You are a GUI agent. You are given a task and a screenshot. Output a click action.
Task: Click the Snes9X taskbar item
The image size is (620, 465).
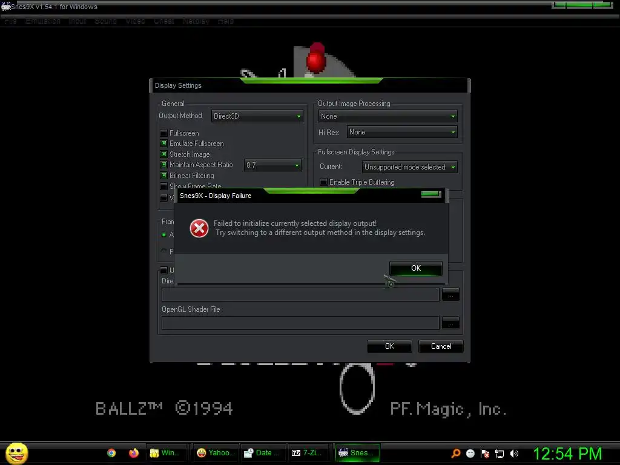pos(357,453)
